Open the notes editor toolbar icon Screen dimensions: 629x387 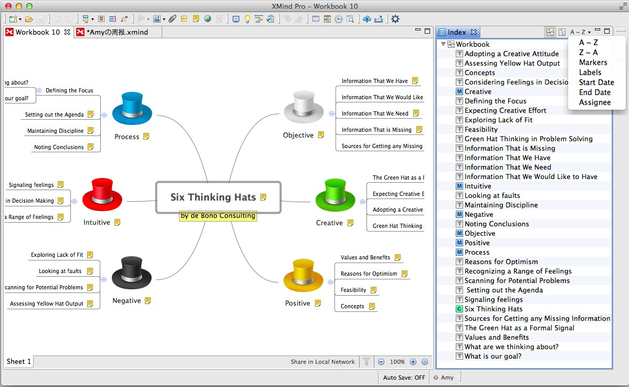(196, 19)
